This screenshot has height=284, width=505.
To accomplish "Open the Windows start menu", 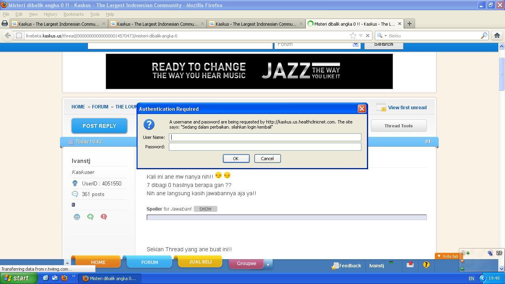I will click(x=19, y=278).
